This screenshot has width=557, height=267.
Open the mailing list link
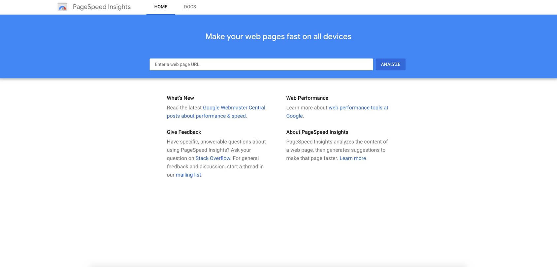(x=188, y=175)
